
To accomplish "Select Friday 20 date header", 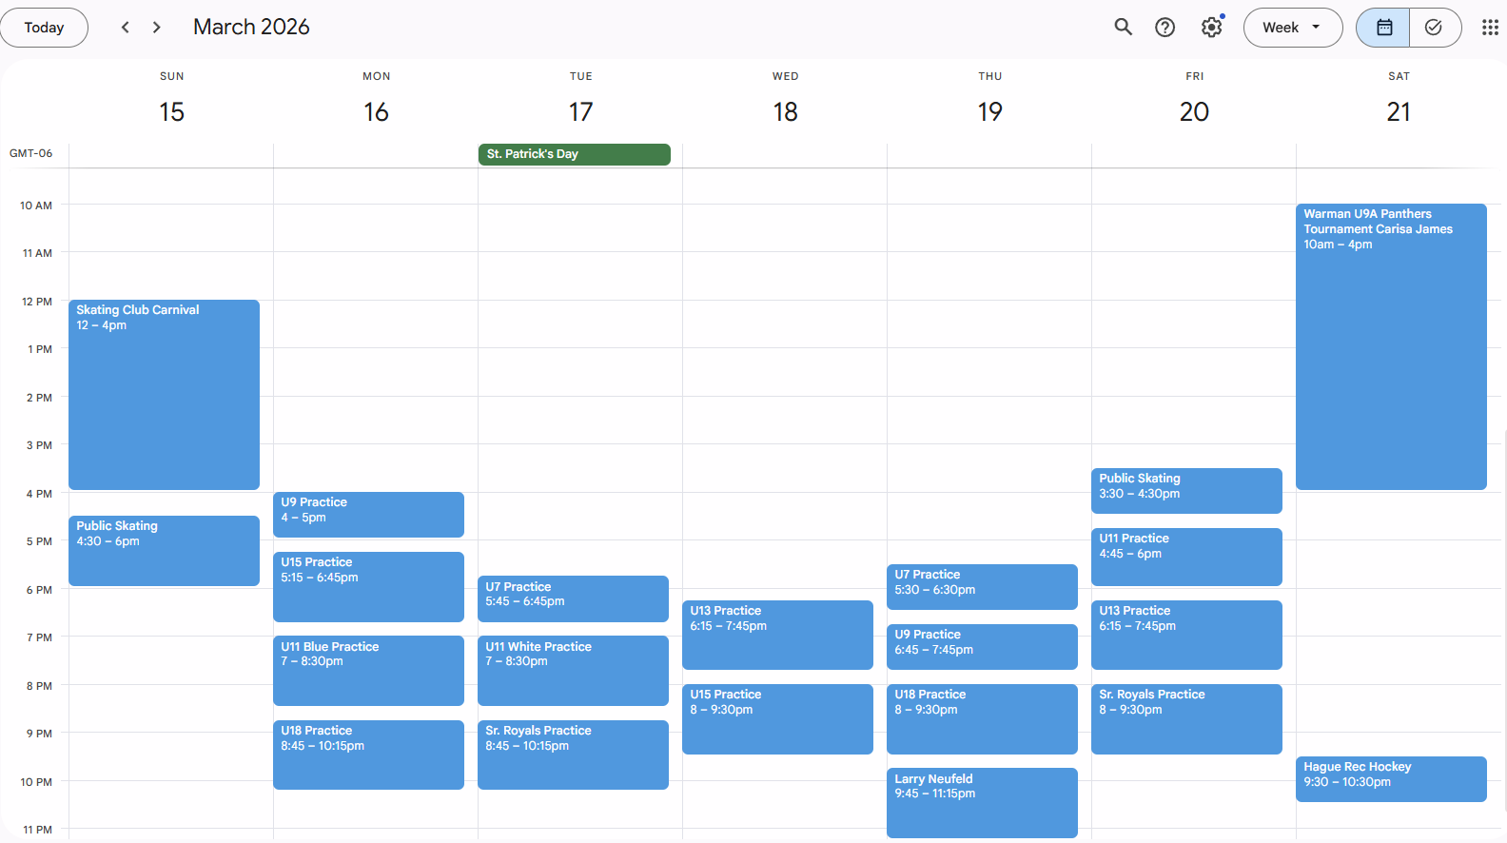I will pos(1194,112).
